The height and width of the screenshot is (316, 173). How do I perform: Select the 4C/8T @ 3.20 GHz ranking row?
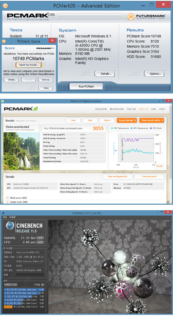point(24,300)
